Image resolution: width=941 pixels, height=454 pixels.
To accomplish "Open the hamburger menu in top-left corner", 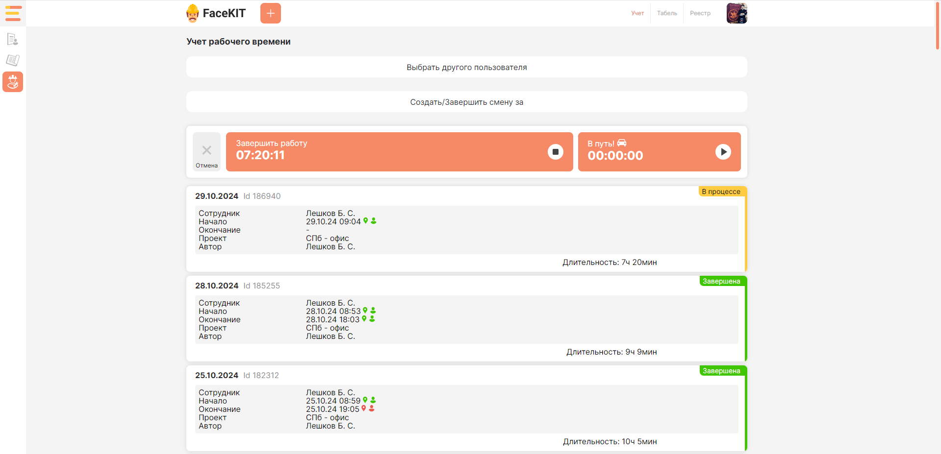I will (13, 13).
